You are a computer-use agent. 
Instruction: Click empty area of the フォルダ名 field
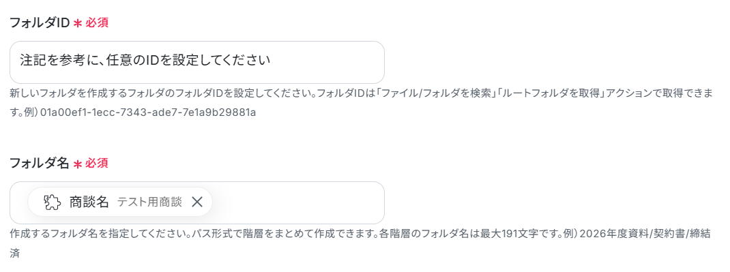coord(298,202)
